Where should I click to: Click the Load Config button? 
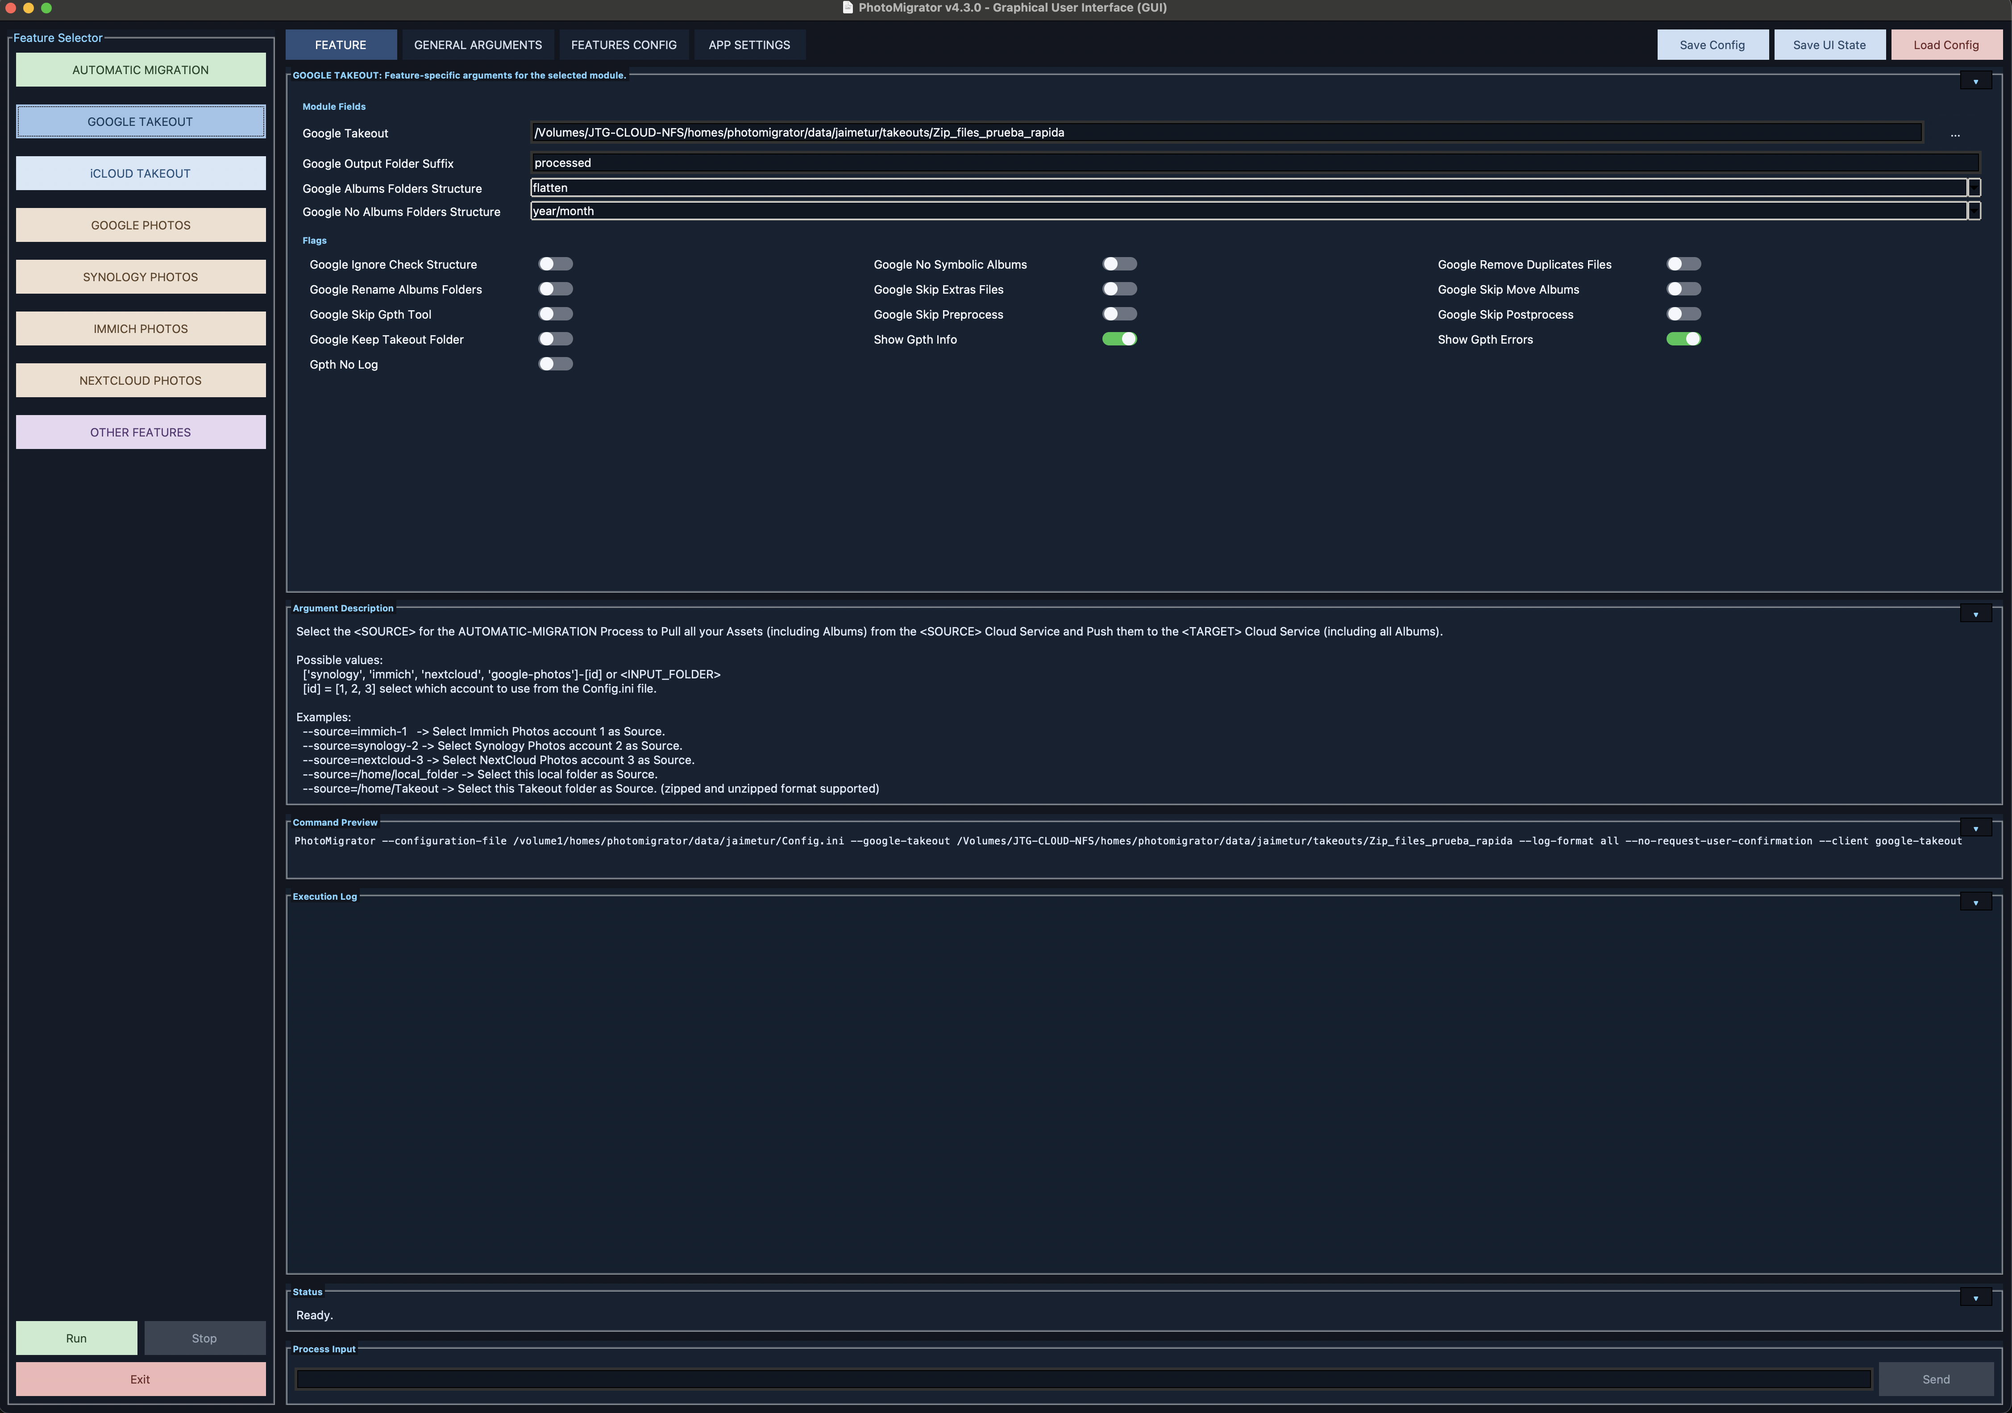coord(1946,45)
